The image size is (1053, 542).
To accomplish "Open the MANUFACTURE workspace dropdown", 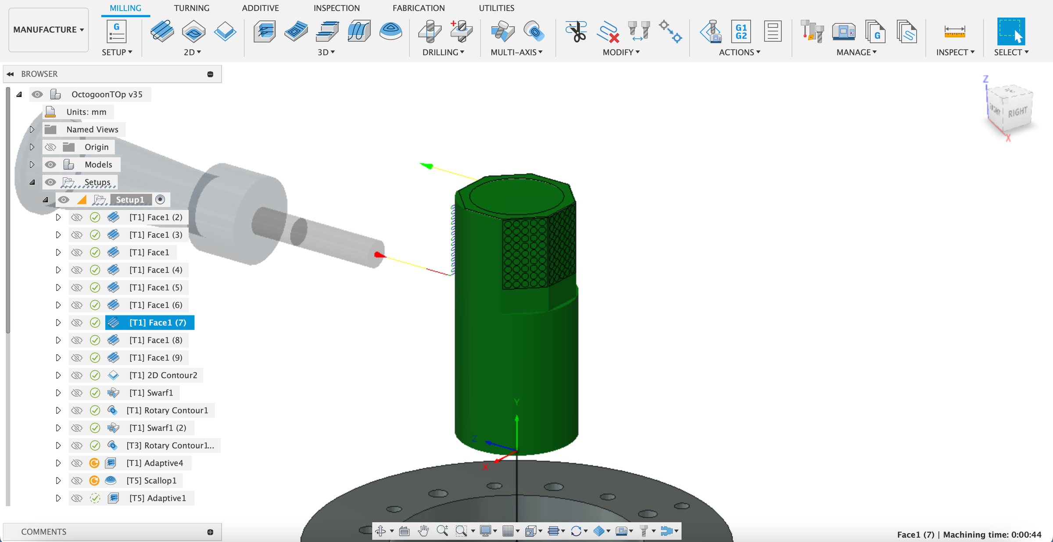I will 48,29.
